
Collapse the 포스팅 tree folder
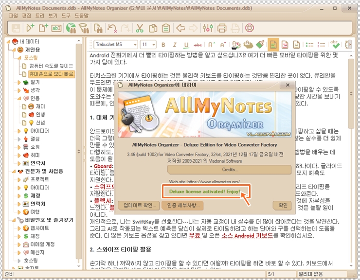(x=19, y=58)
